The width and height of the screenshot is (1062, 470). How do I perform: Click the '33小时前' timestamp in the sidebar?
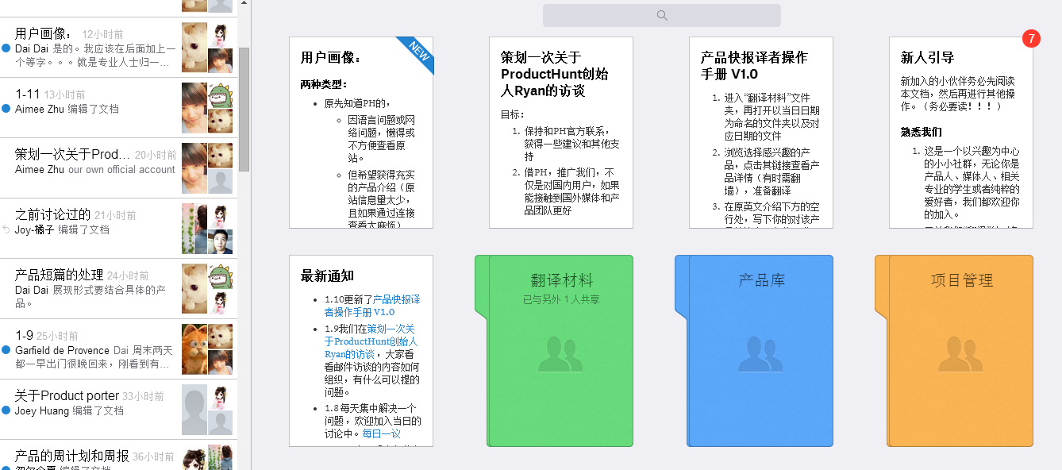click(143, 396)
